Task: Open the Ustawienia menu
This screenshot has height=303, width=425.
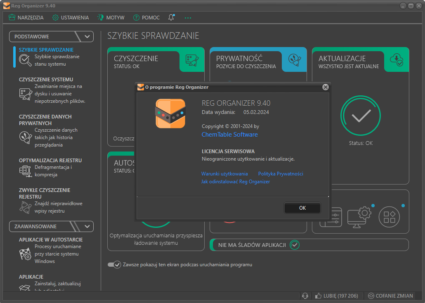Action: [71, 18]
